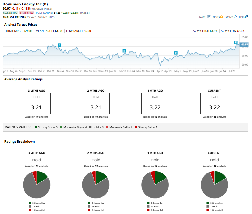The image size is (252, 214).
Task: Click the dark green Strong Buy rating swatch
Action: coord(36,127)
